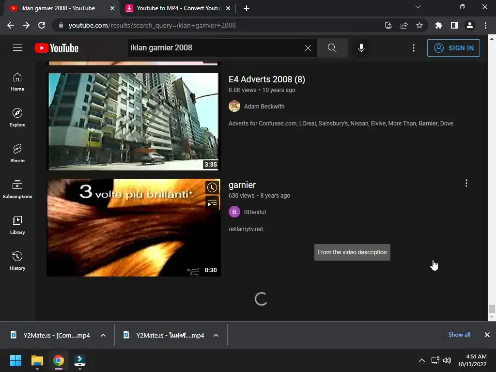Open the garnier video title
Viewport: 496px width, 372px height.
242,185
